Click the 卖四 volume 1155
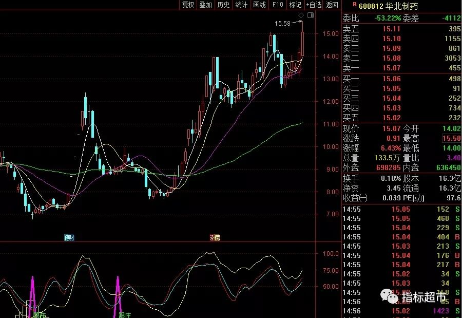The height and width of the screenshot is (318, 462). 453,39
